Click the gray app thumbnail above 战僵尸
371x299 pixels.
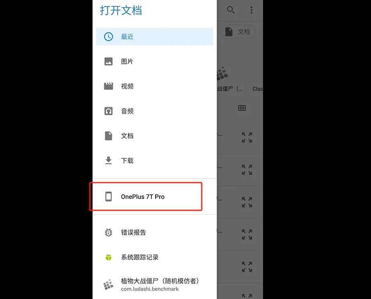coord(222,73)
